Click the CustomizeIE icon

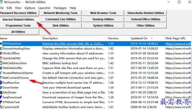coord(1,107)
